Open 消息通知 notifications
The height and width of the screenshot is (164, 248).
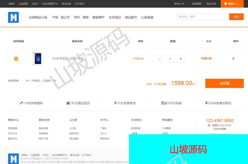coord(197,4)
